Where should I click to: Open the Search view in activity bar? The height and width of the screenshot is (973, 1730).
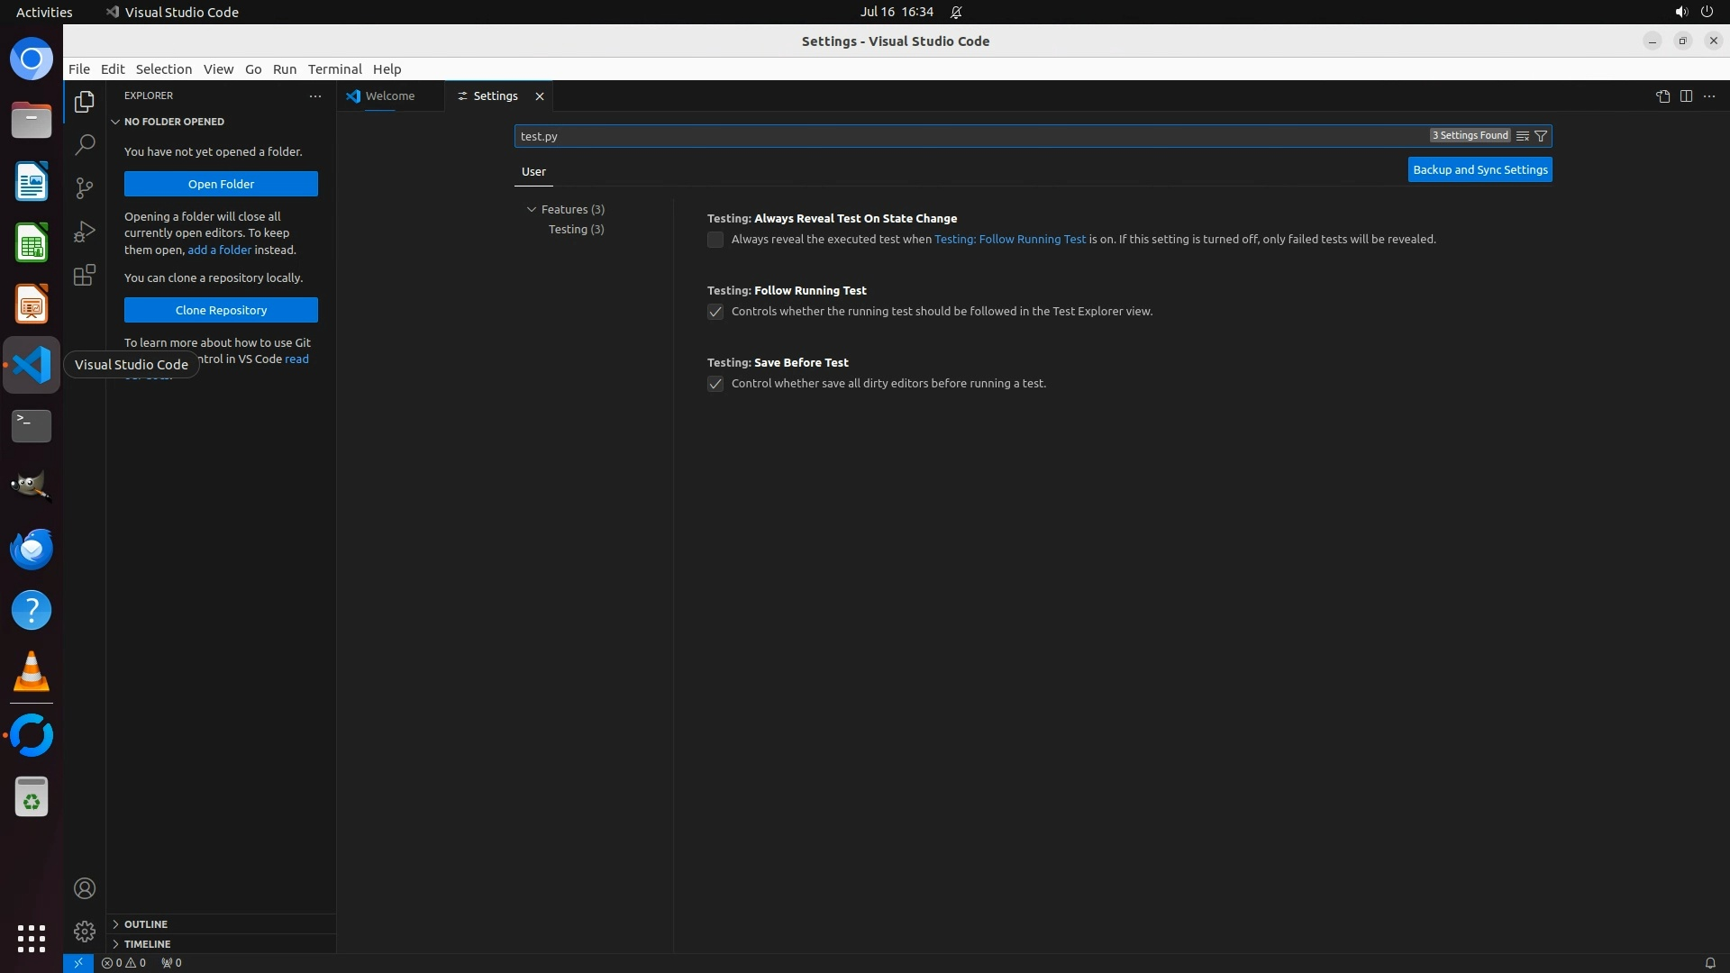[85, 145]
